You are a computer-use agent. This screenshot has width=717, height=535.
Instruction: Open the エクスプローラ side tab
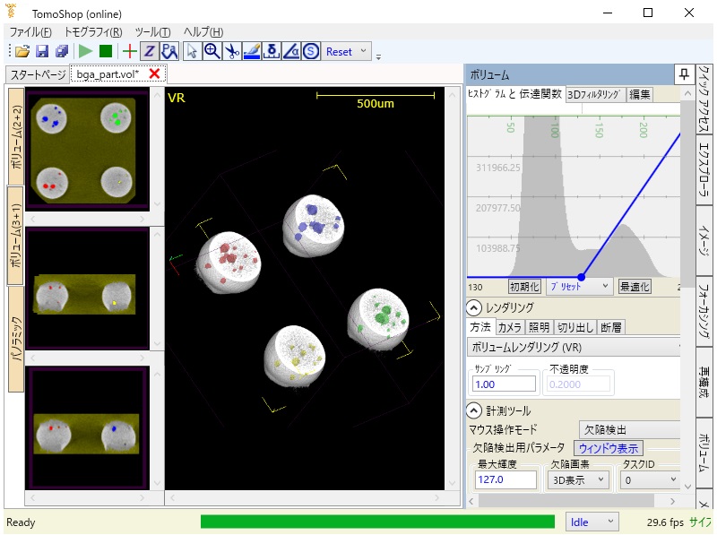[x=704, y=169]
